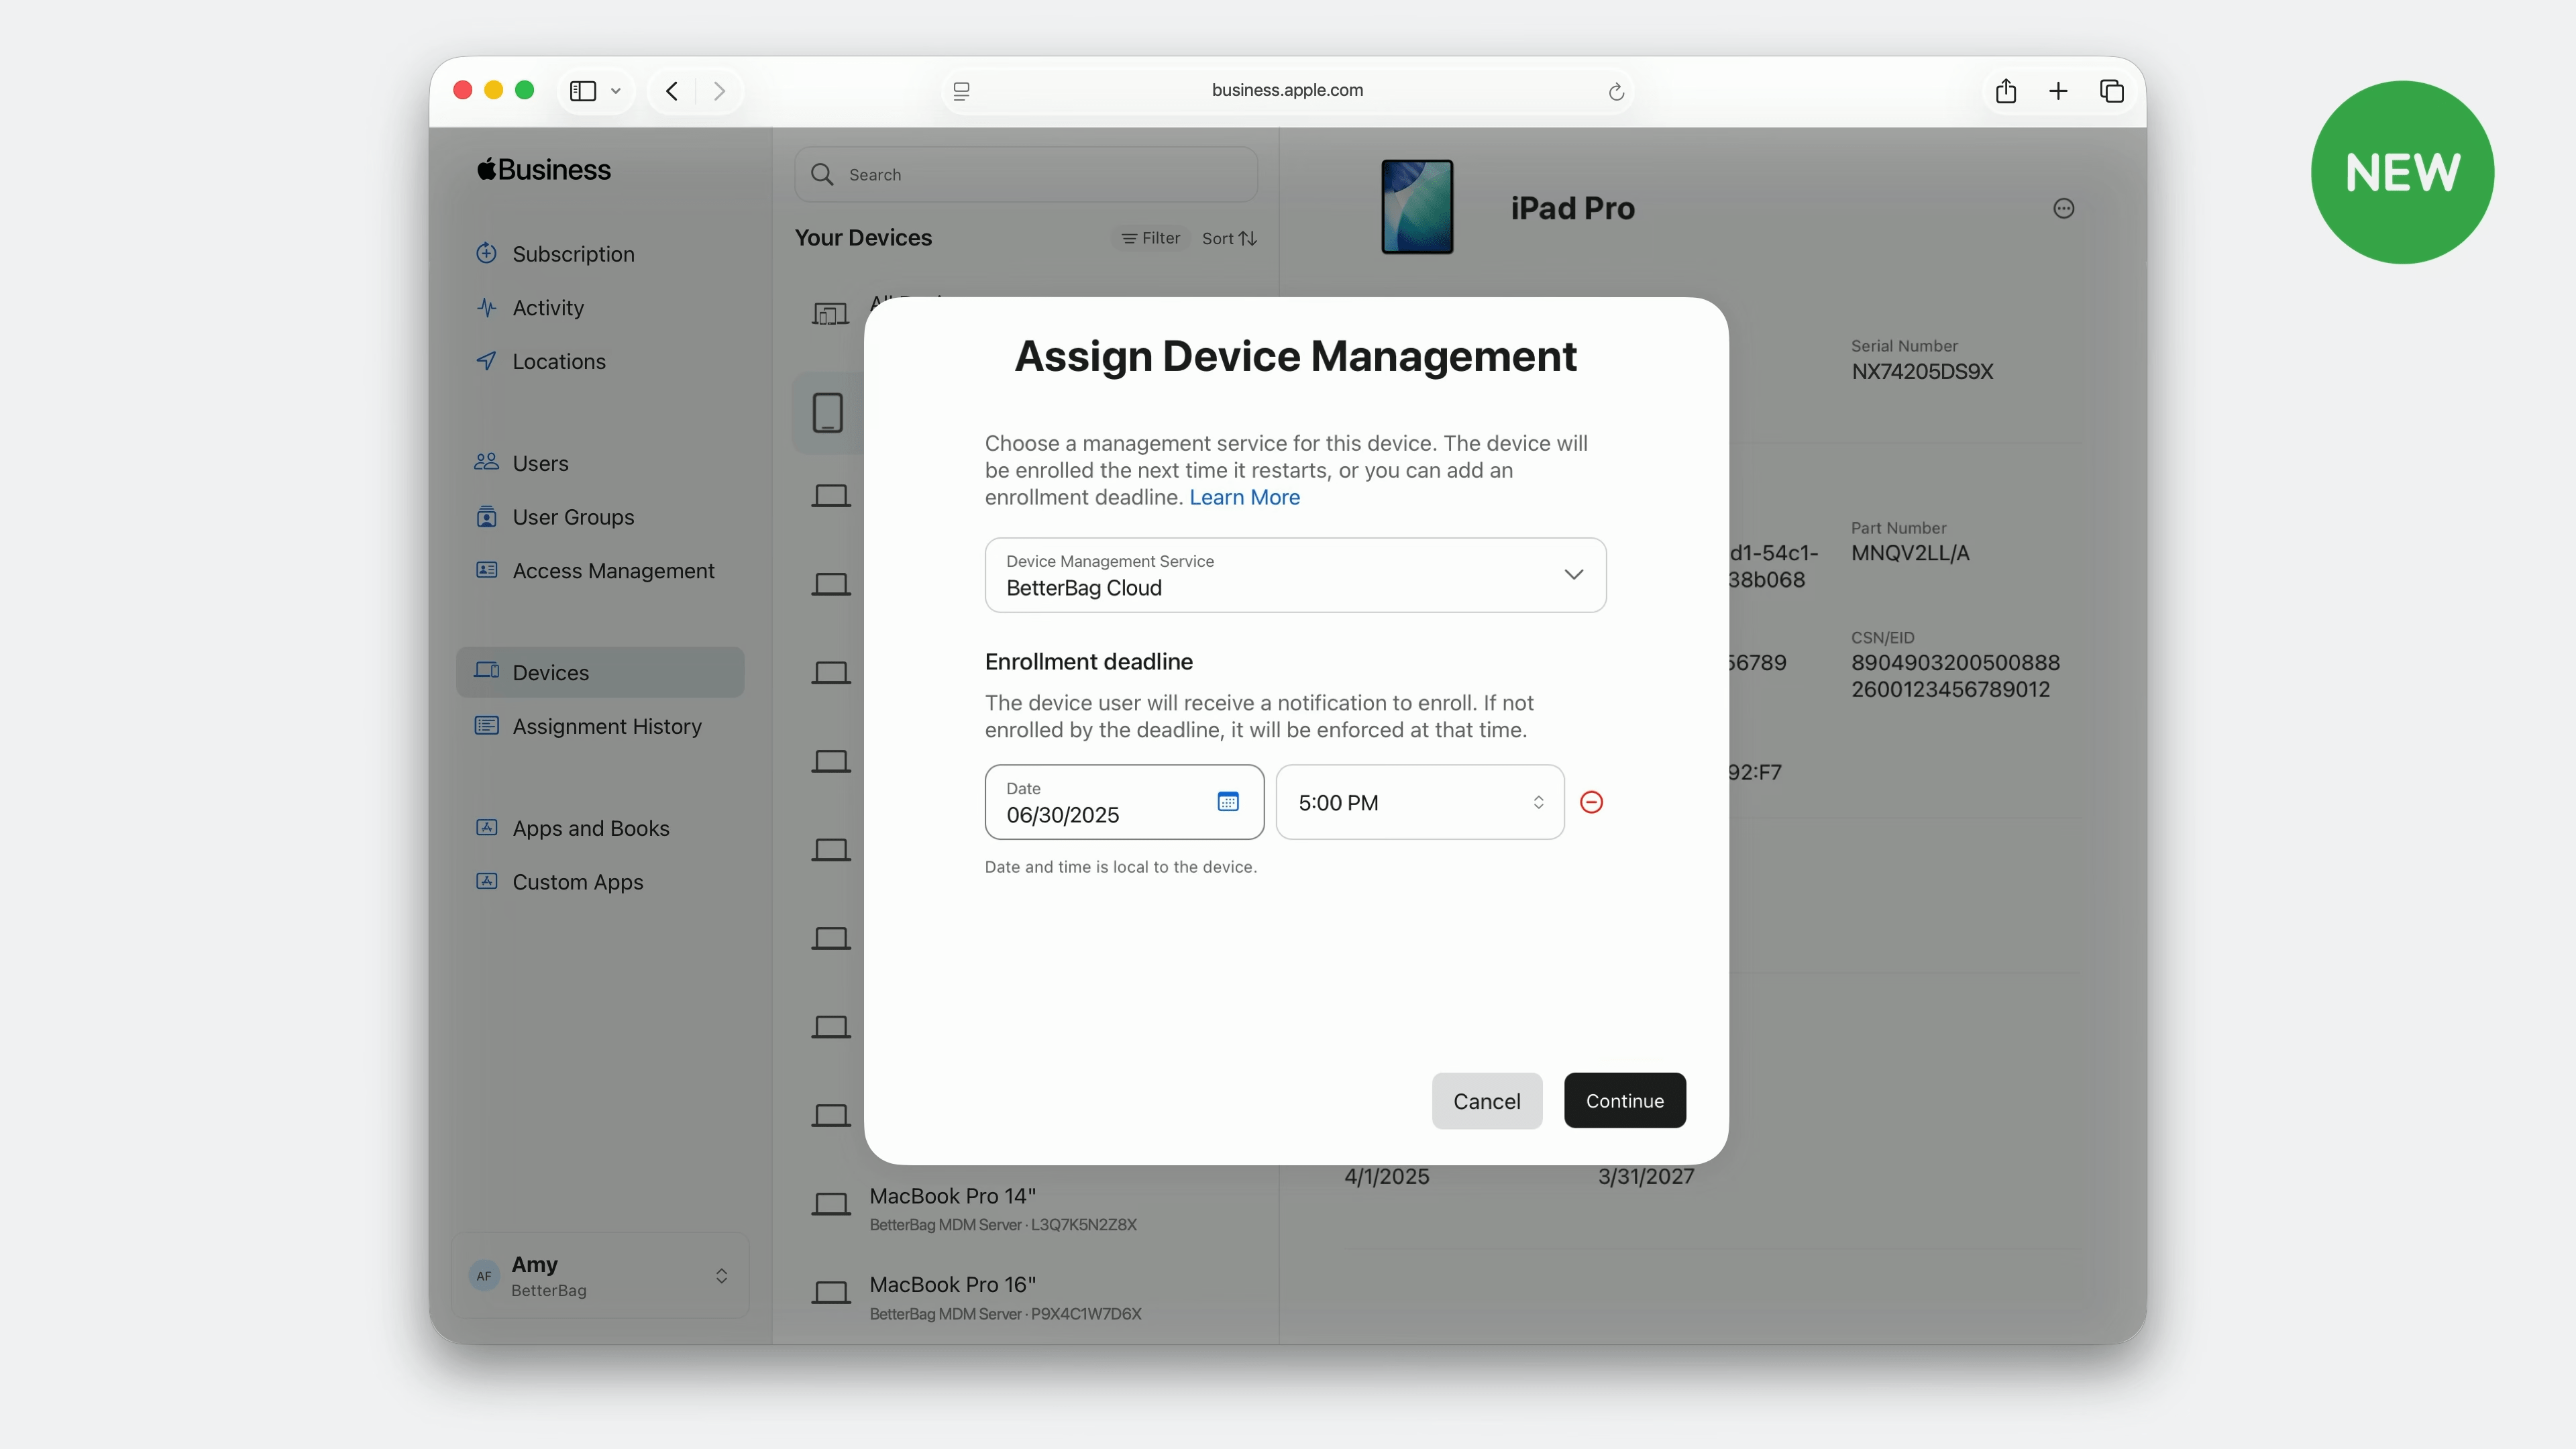
Task: Click Sort in Your Devices list
Action: pyautogui.click(x=1229, y=239)
